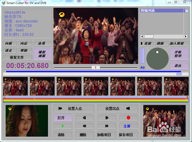
Task: Click the clip list right scroll arrow
Action: (x=186, y=36)
